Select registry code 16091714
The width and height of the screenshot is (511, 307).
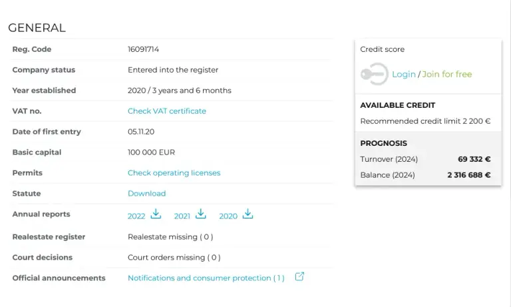pyautogui.click(x=144, y=49)
